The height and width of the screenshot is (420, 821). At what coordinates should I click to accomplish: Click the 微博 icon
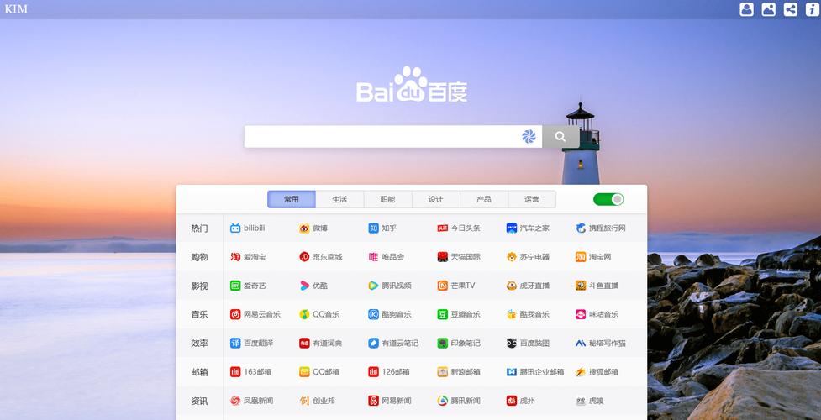point(304,228)
